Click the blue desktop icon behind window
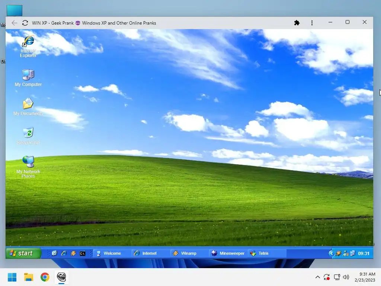Screen dimensions: 381x286 click(x=15, y=11)
